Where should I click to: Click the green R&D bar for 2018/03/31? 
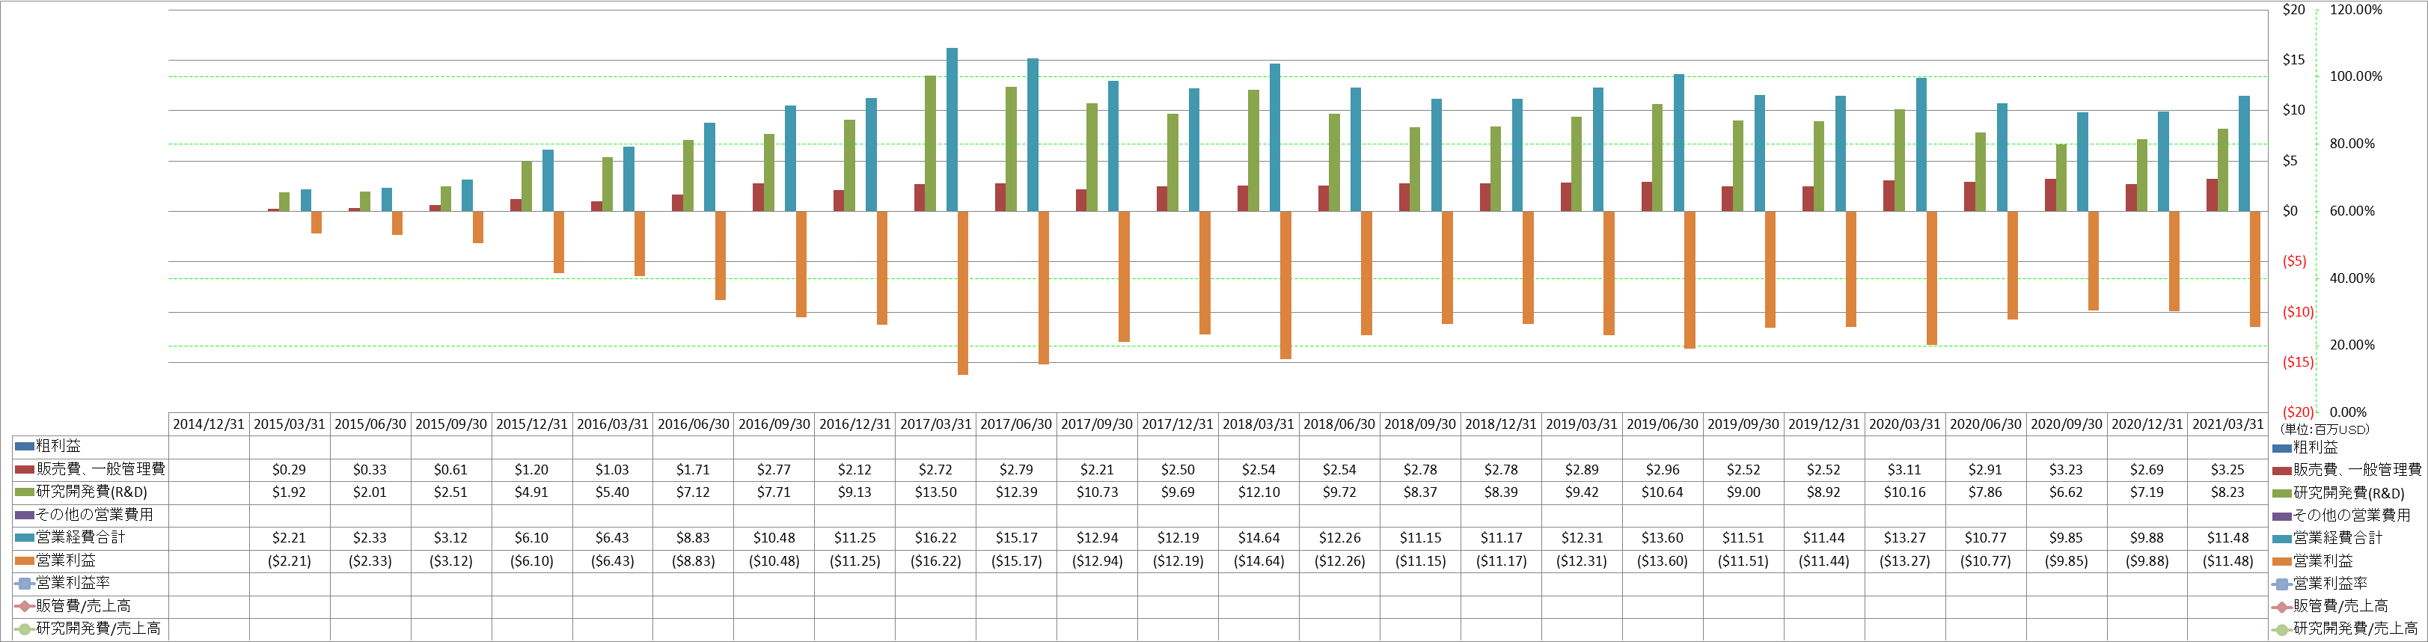1253,151
